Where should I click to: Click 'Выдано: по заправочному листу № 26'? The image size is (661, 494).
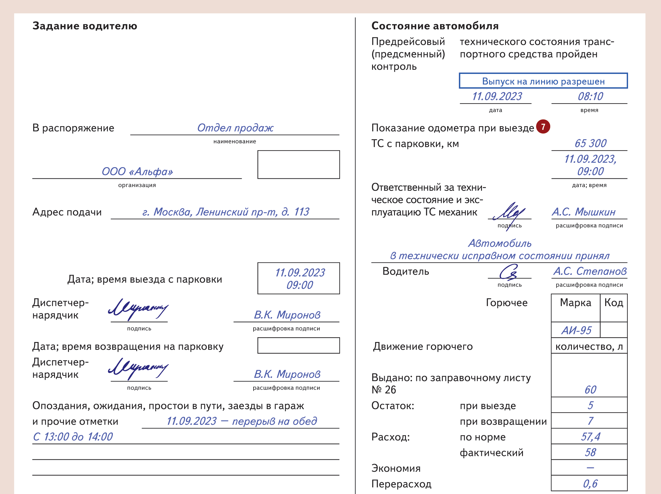451,384
